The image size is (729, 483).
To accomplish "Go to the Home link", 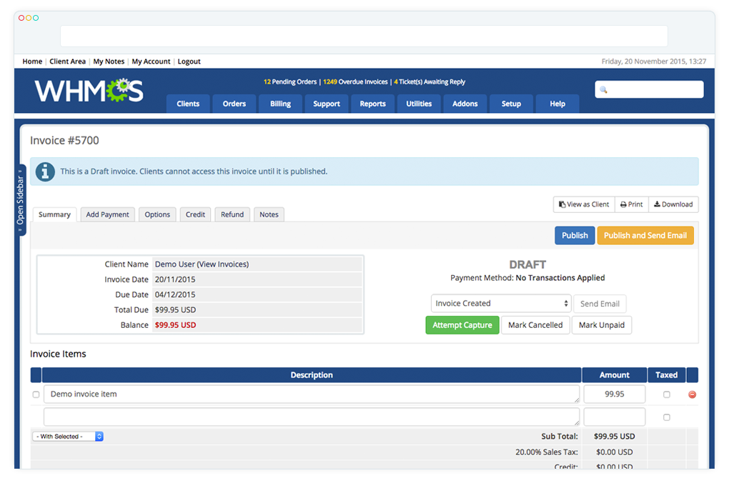I will tap(32, 61).
